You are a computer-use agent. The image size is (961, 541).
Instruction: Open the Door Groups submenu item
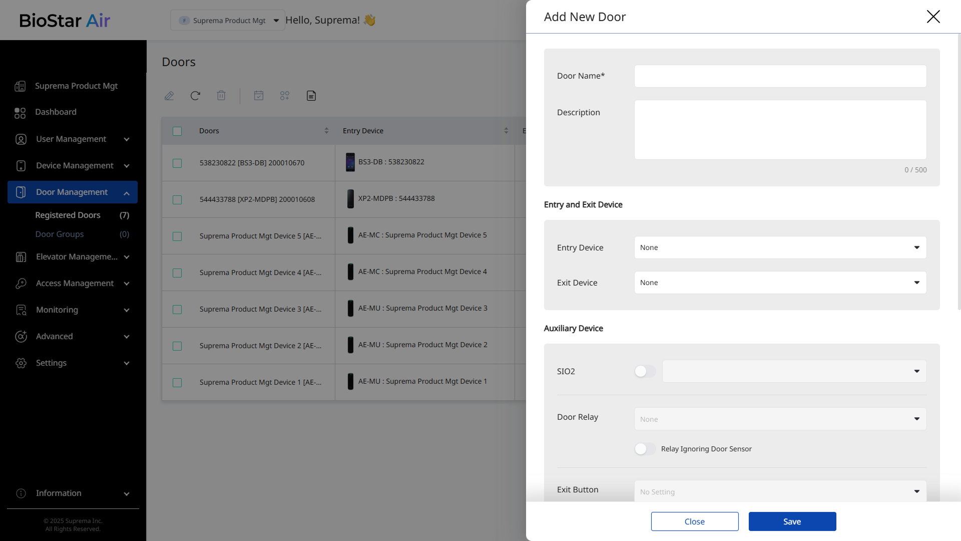[60, 234]
